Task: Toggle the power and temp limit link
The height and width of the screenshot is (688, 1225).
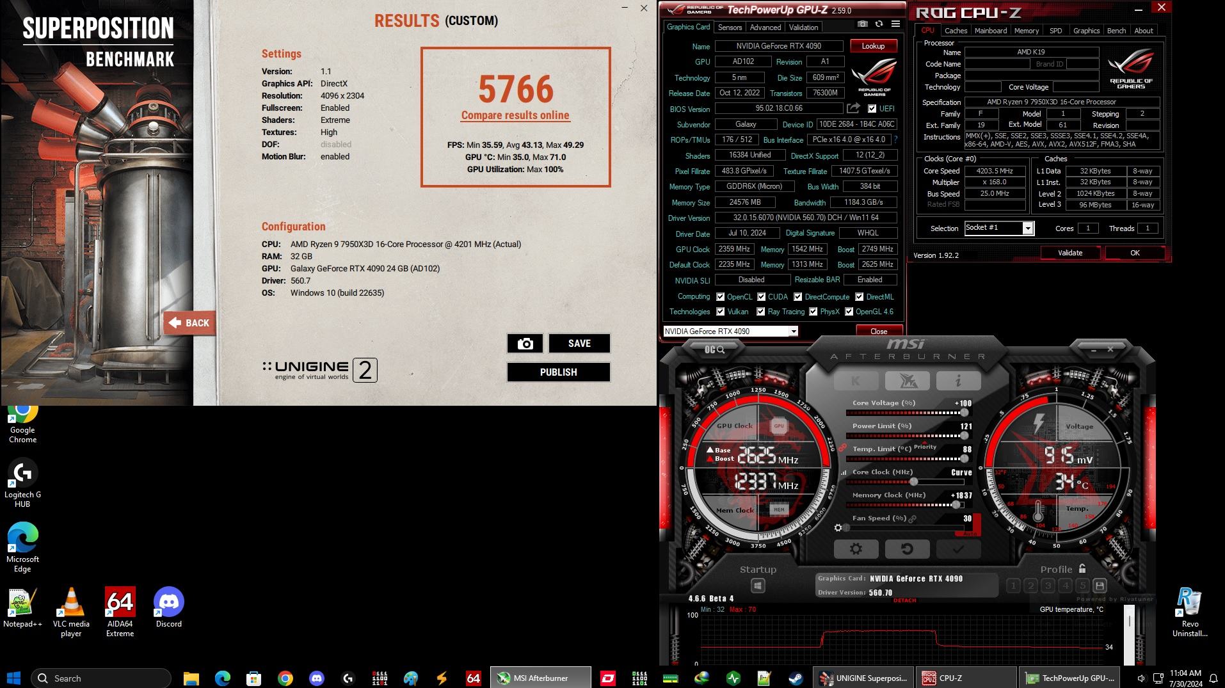Action: click(843, 447)
